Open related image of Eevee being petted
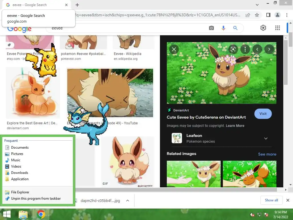 pos(250,174)
